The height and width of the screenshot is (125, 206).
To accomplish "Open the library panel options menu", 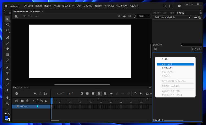I will tap(201, 13).
